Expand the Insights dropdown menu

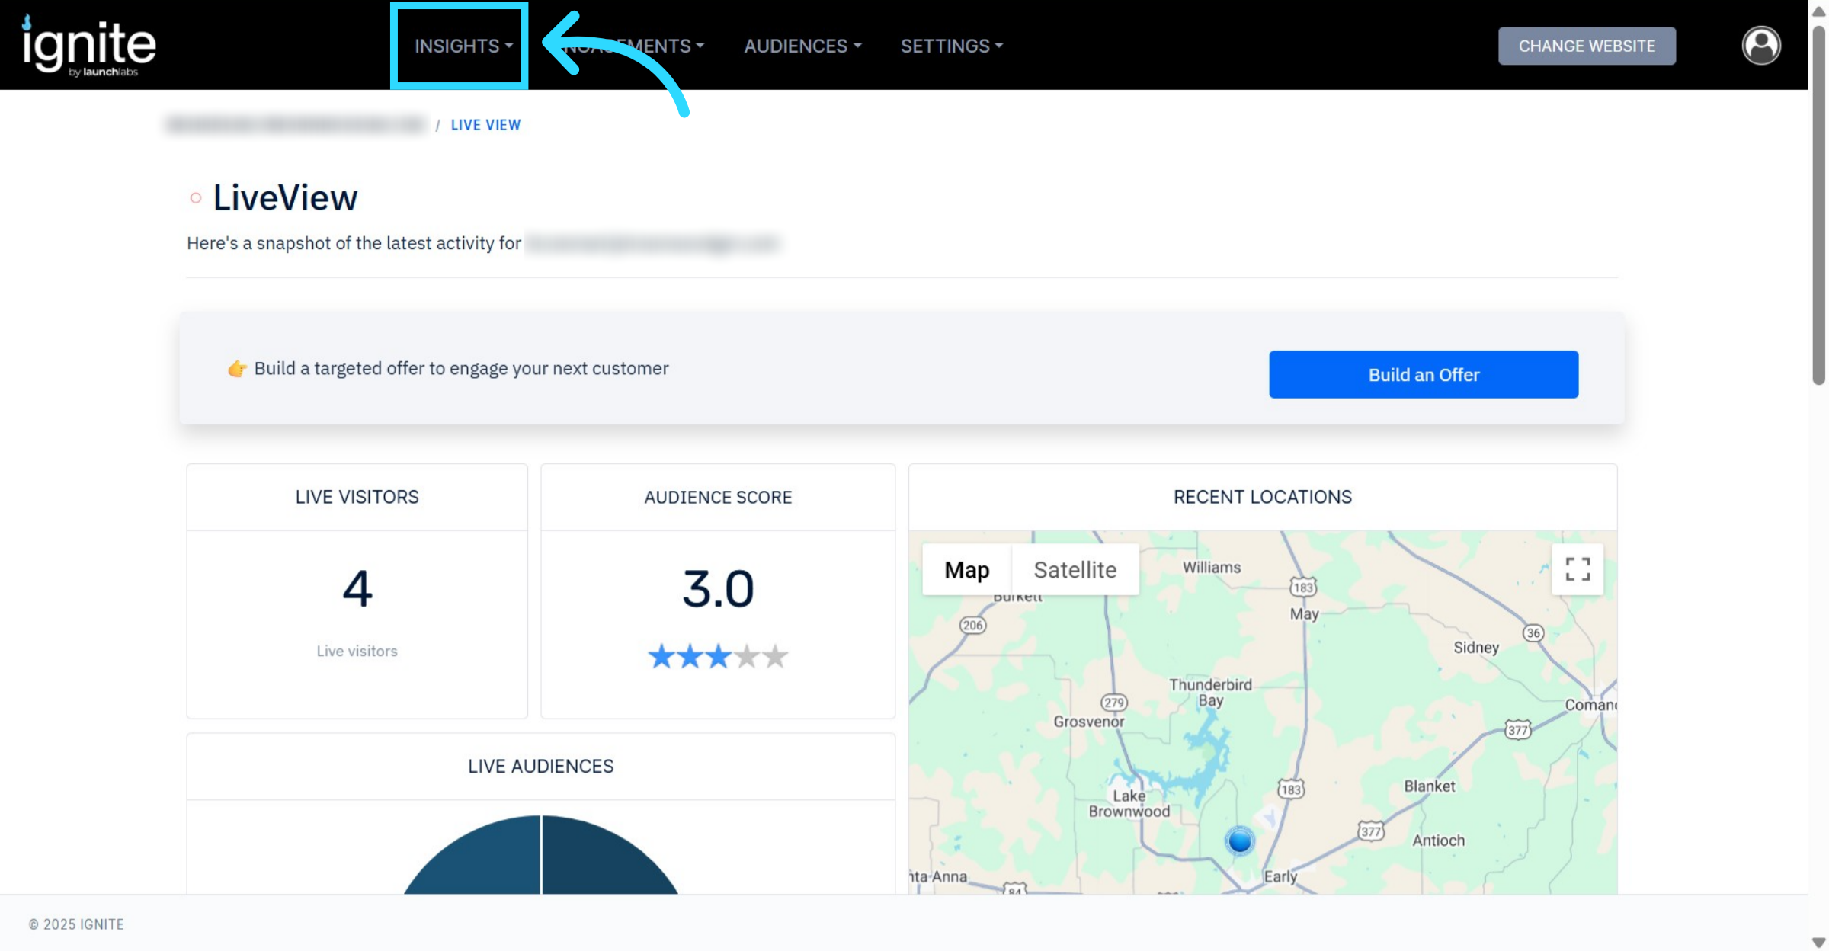(x=463, y=46)
